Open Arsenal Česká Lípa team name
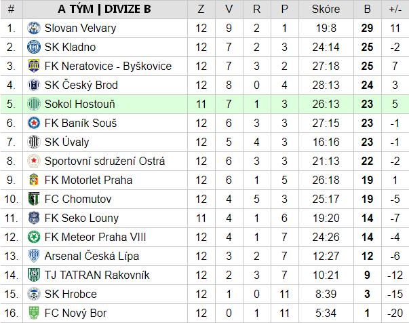 (x=92, y=256)
